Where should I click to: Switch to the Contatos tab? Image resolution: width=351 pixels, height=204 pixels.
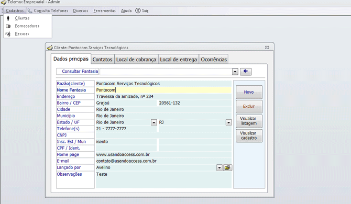pos(102,60)
